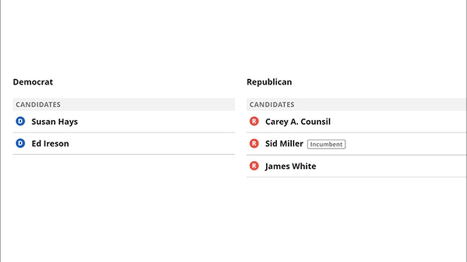Click the Incumbent badge next to Sid Miller
This screenshot has width=467, height=262.
[x=326, y=144]
